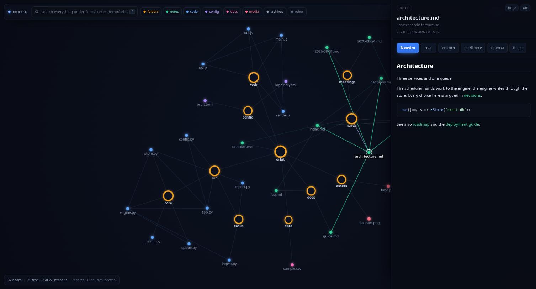Click the open externally button
The width and height of the screenshot is (536, 289).
(x=497, y=48)
